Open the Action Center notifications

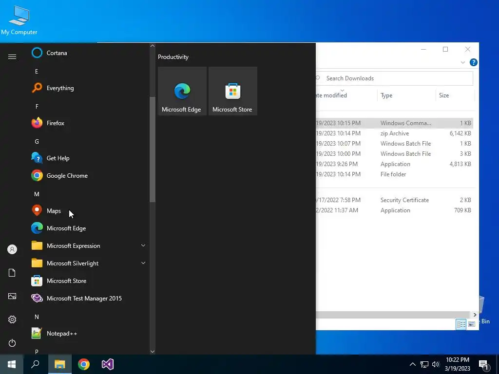coord(483,365)
